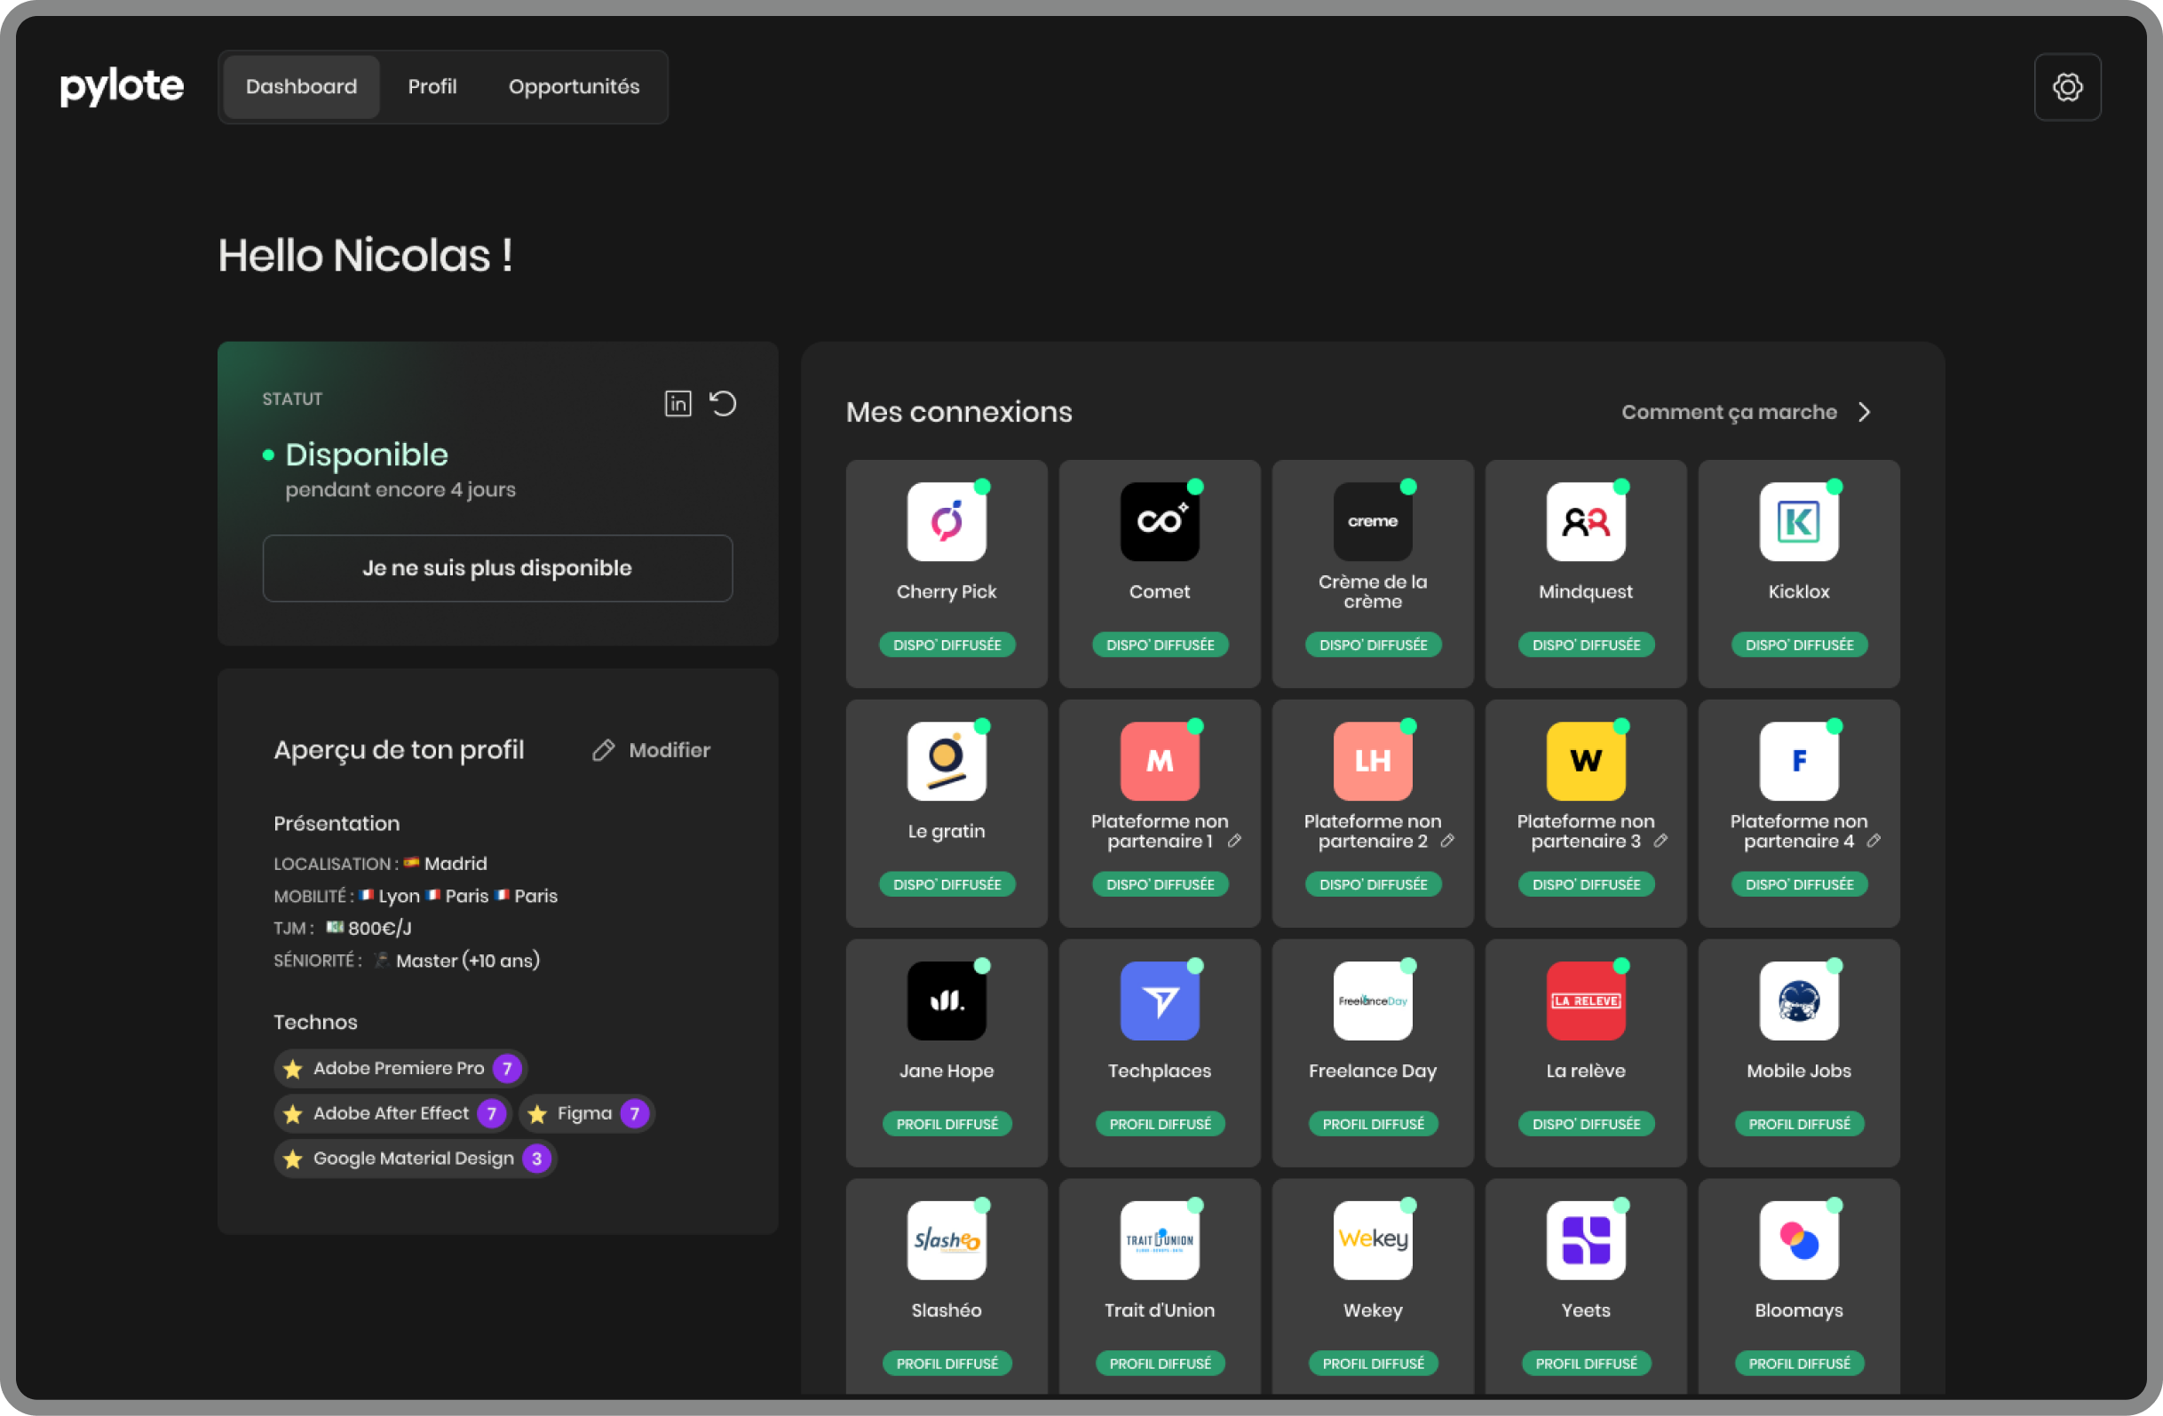Edit name of Plateforme non partenaire 1
Viewport: 2163px width, 1416px height.
(x=1234, y=842)
